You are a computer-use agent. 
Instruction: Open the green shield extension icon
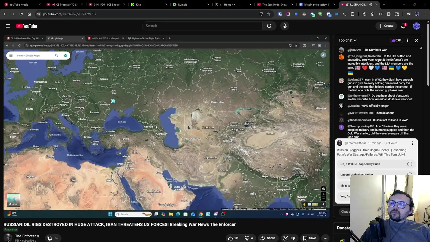(320, 14)
